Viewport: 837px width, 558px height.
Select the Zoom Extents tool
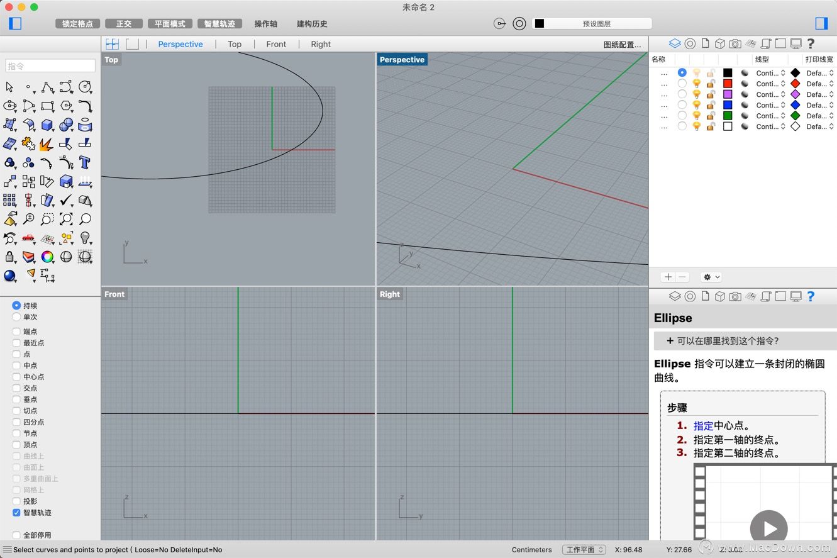(66, 219)
